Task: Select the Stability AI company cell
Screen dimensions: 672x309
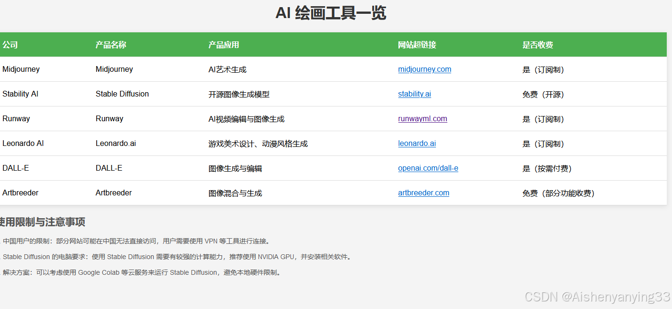Action: (x=20, y=94)
